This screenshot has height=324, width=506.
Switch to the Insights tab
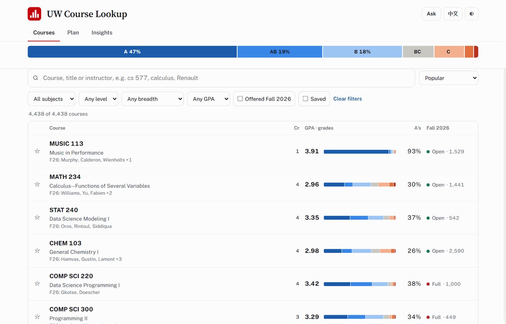point(102,33)
